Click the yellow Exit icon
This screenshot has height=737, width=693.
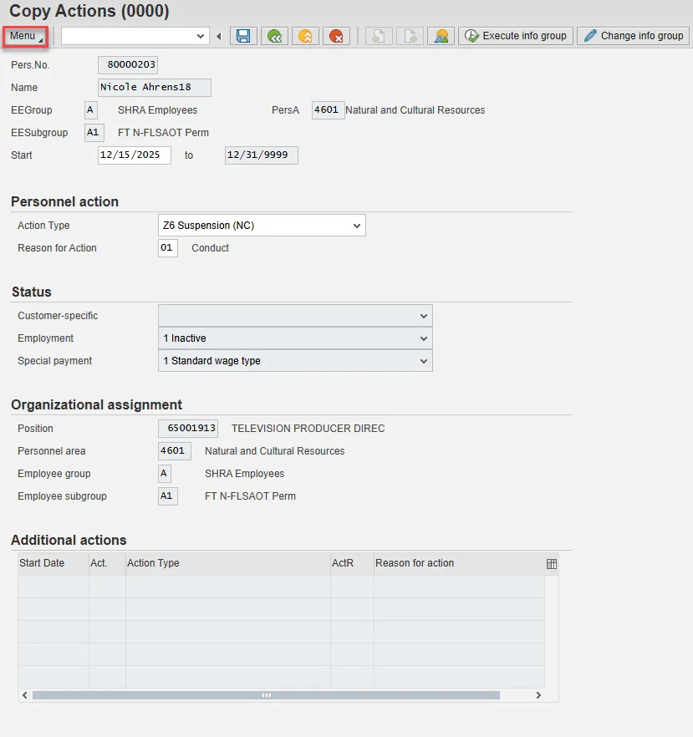[x=305, y=36]
